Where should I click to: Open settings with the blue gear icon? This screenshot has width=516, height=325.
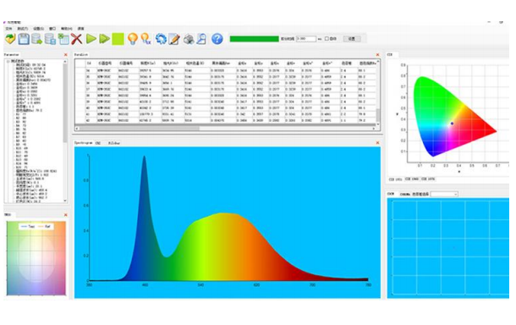click(161, 39)
